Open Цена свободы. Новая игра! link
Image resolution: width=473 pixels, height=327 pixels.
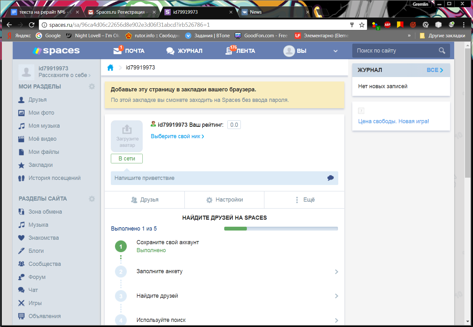393,121
